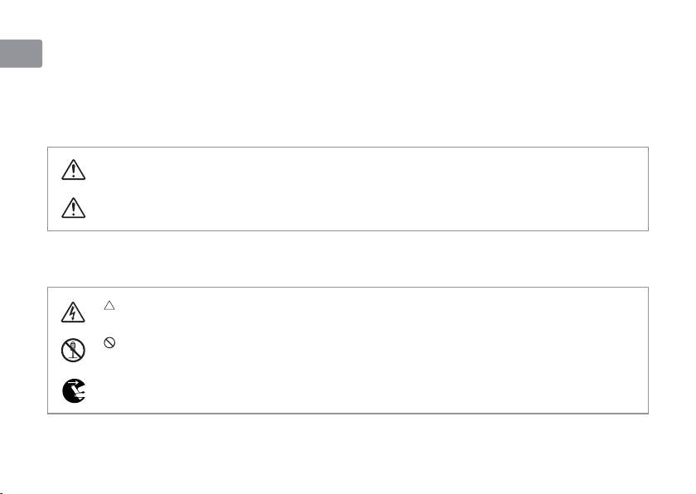Choose the crossed-out screwdriver circle icon
This screenshot has width=696, height=494.
(73, 350)
